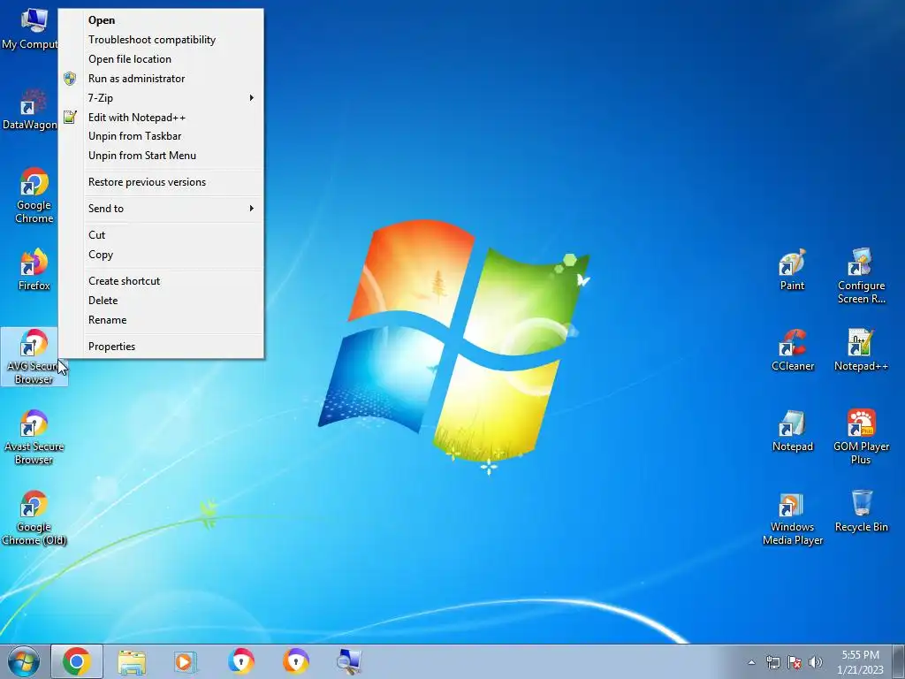Select the GOM Player Plus desktop icon
The image size is (905, 679).
click(861, 437)
